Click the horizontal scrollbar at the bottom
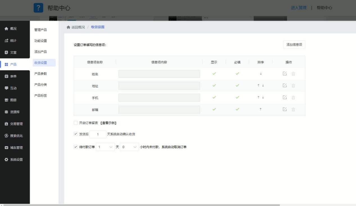This screenshot has width=356, height=206. click(140, 205)
